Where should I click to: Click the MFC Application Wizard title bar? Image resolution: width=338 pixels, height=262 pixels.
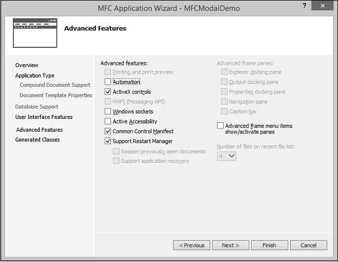168,8
